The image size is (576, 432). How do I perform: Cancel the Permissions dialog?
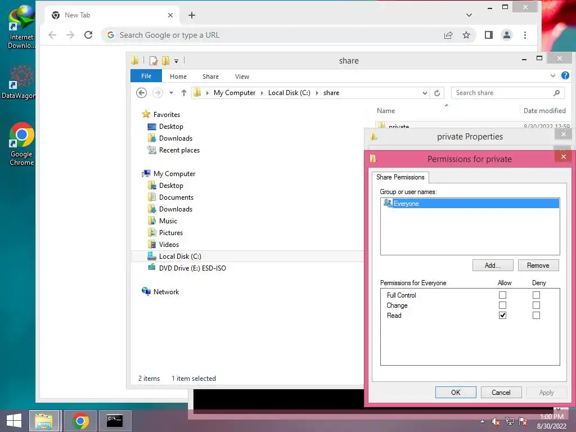point(501,392)
